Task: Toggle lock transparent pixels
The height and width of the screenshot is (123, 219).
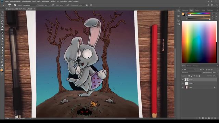Action: (x=189, y=76)
